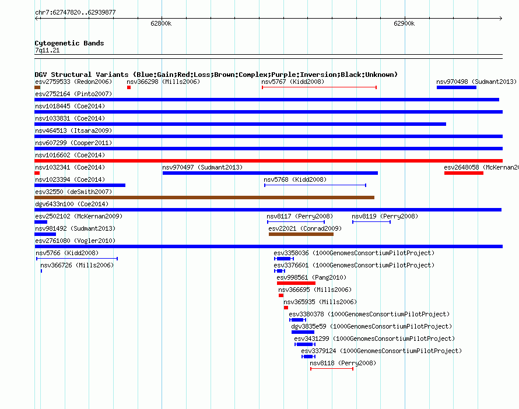
Task: Click the nsv1033831 (Coe2014) label
Action: (70, 118)
